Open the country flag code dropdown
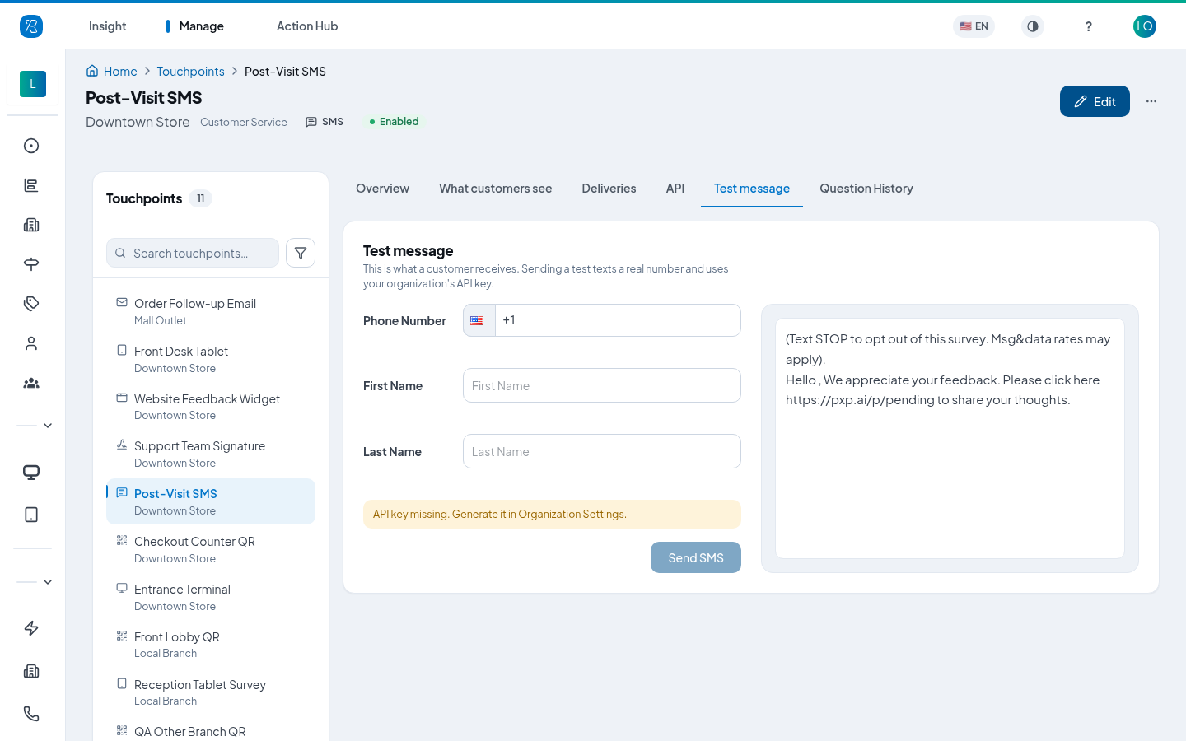This screenshot has width=1186, height=741. coord(479,320)
